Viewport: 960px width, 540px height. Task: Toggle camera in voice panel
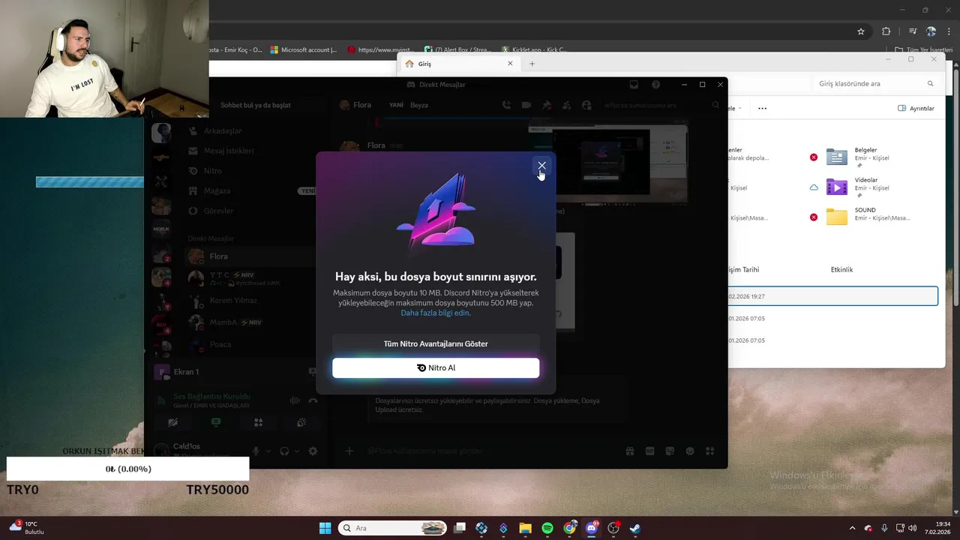tap(173, 423)
